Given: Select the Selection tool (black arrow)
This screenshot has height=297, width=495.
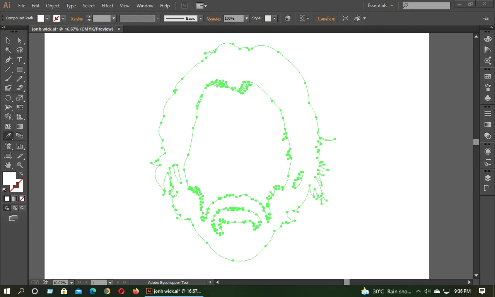Looking at the screenshot, I should (8, 41).
